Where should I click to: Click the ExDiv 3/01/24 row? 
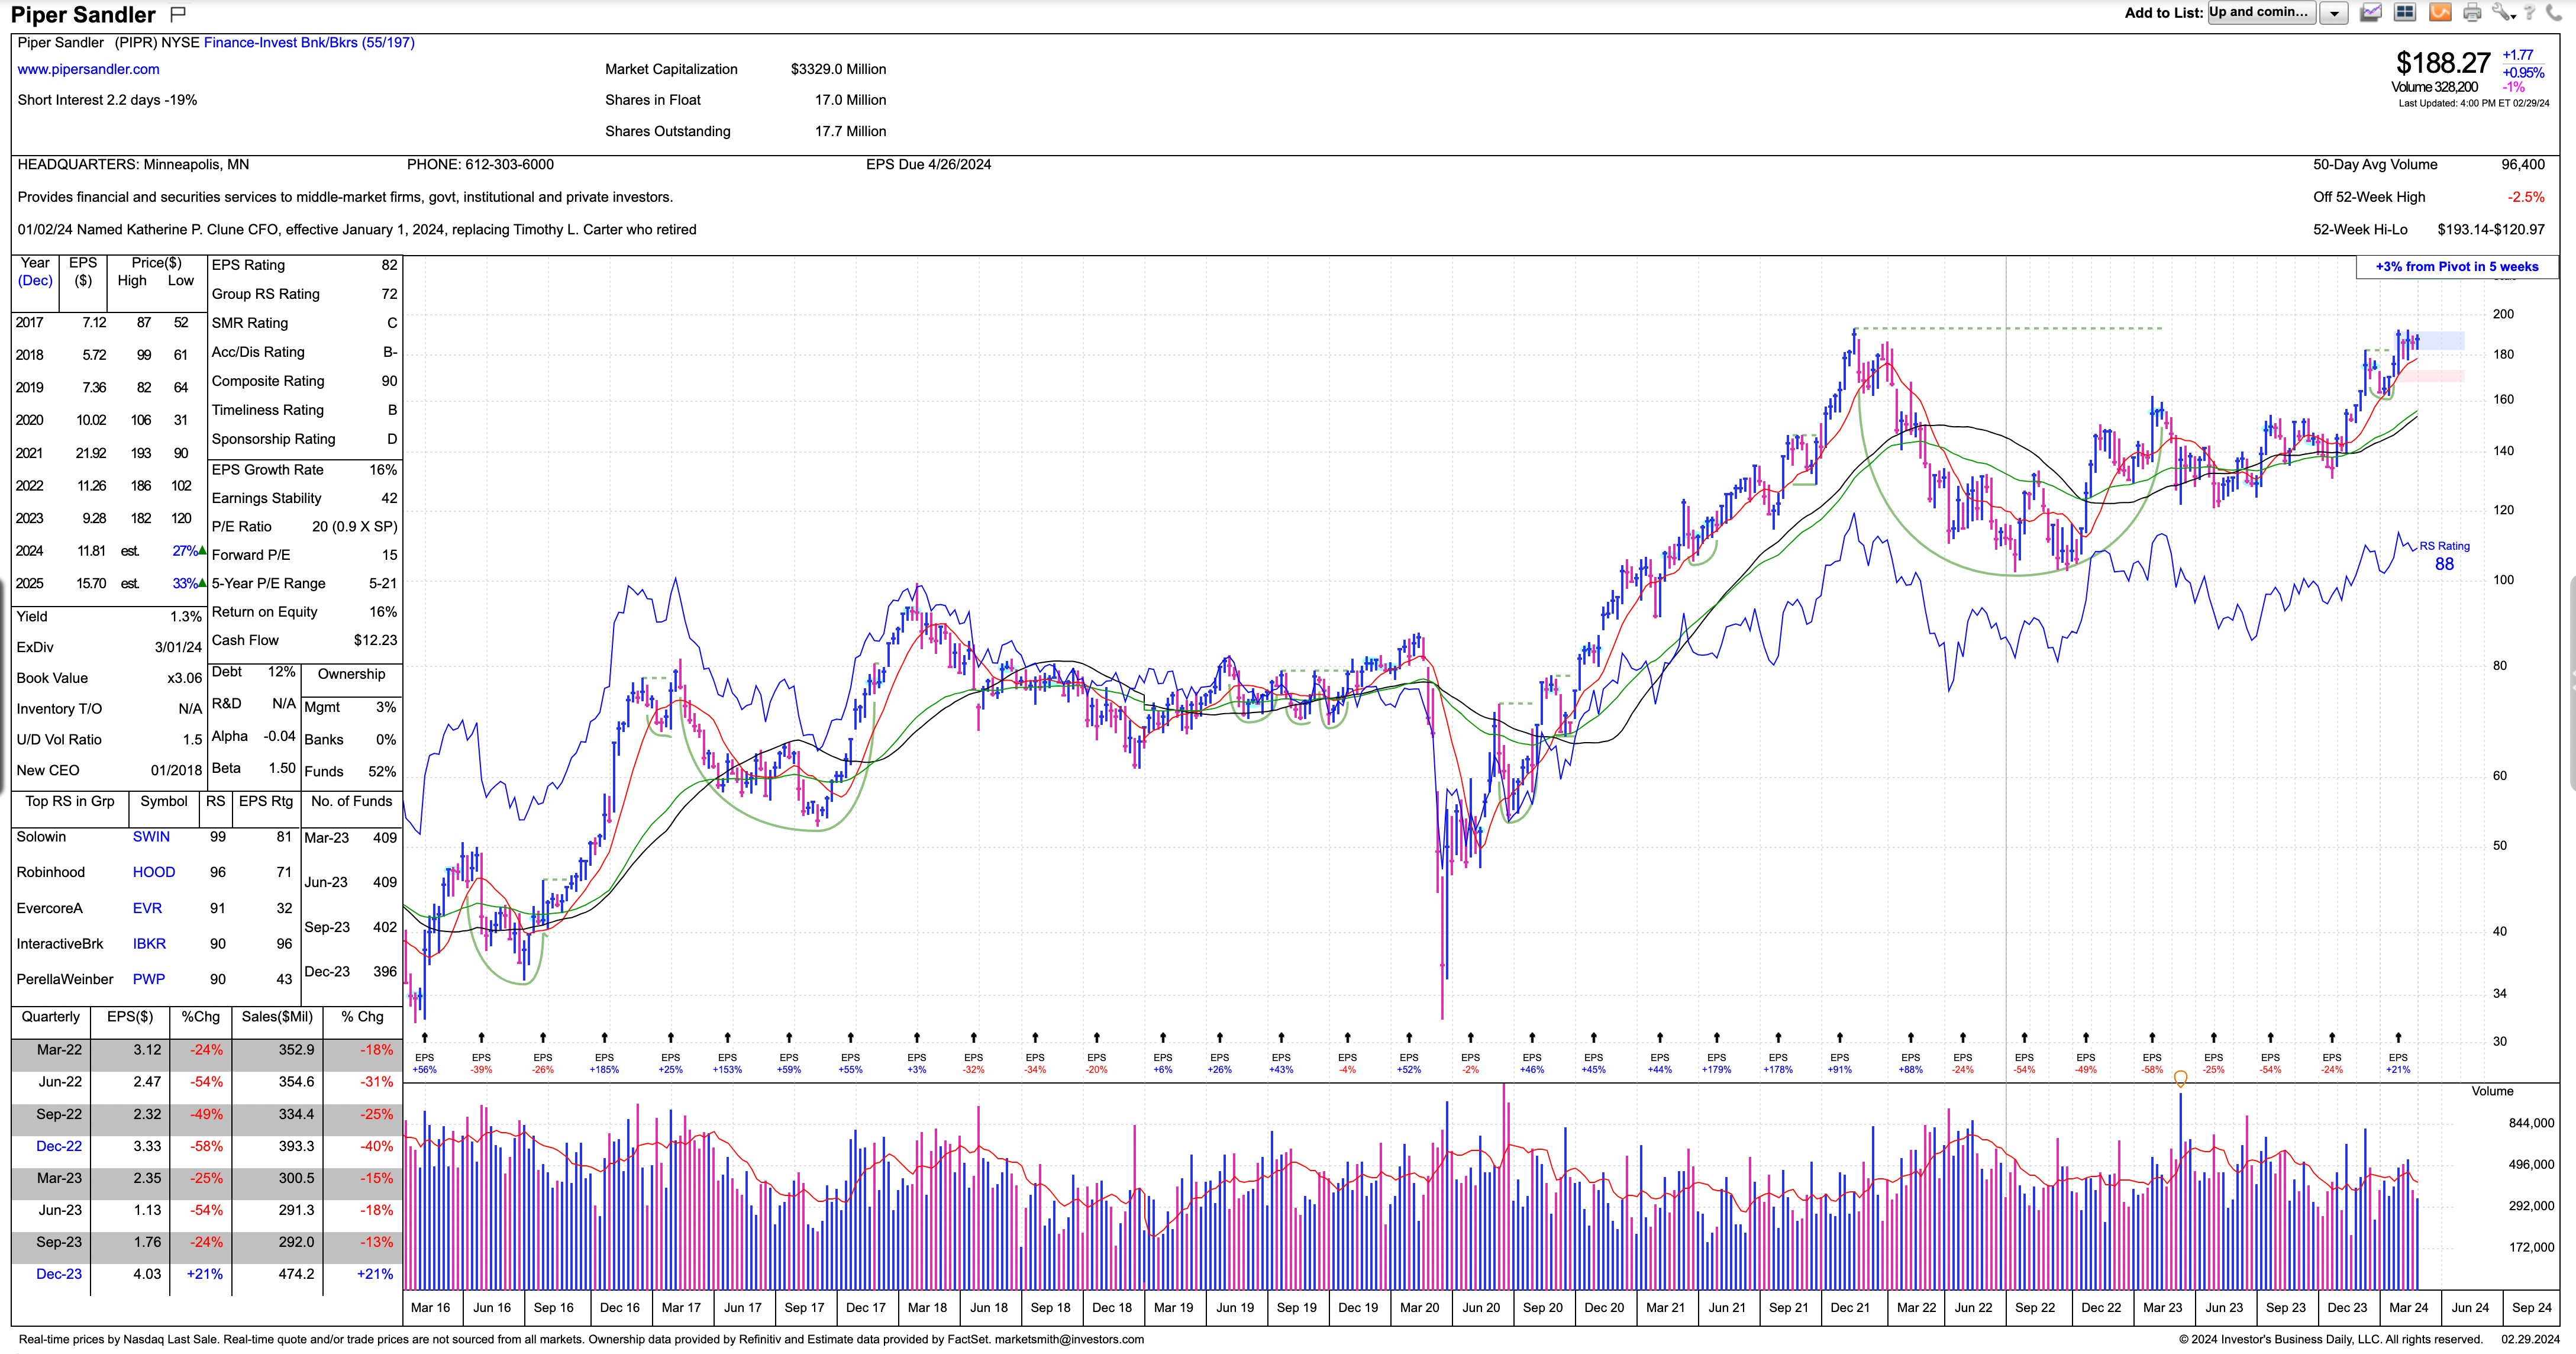108,647
